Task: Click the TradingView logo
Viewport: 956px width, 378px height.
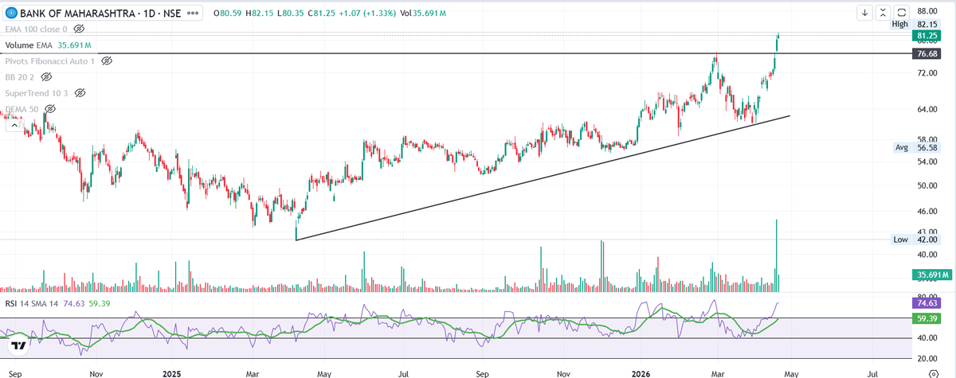Action: [x=17, y=347]
